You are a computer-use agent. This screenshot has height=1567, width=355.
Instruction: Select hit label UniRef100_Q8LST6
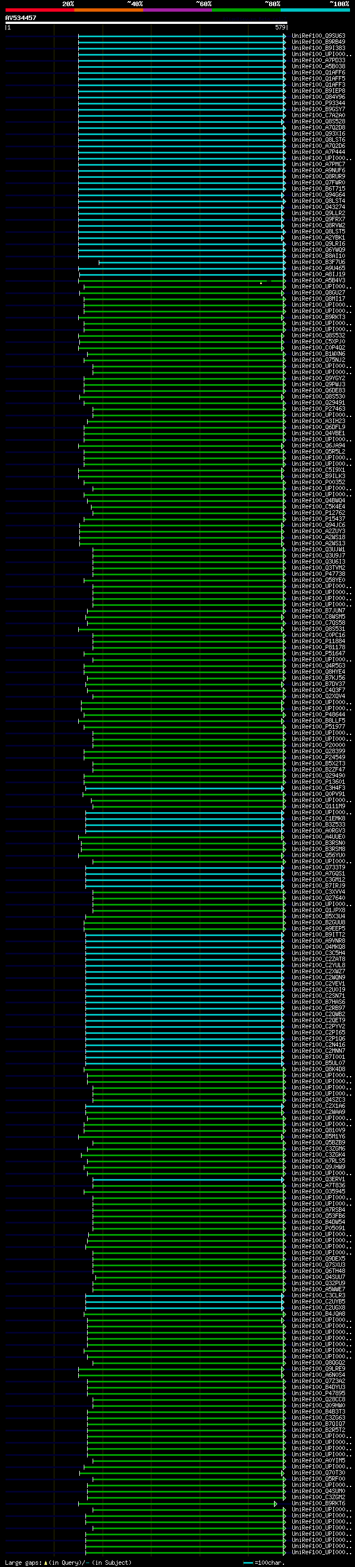click(x=318, y=140)
